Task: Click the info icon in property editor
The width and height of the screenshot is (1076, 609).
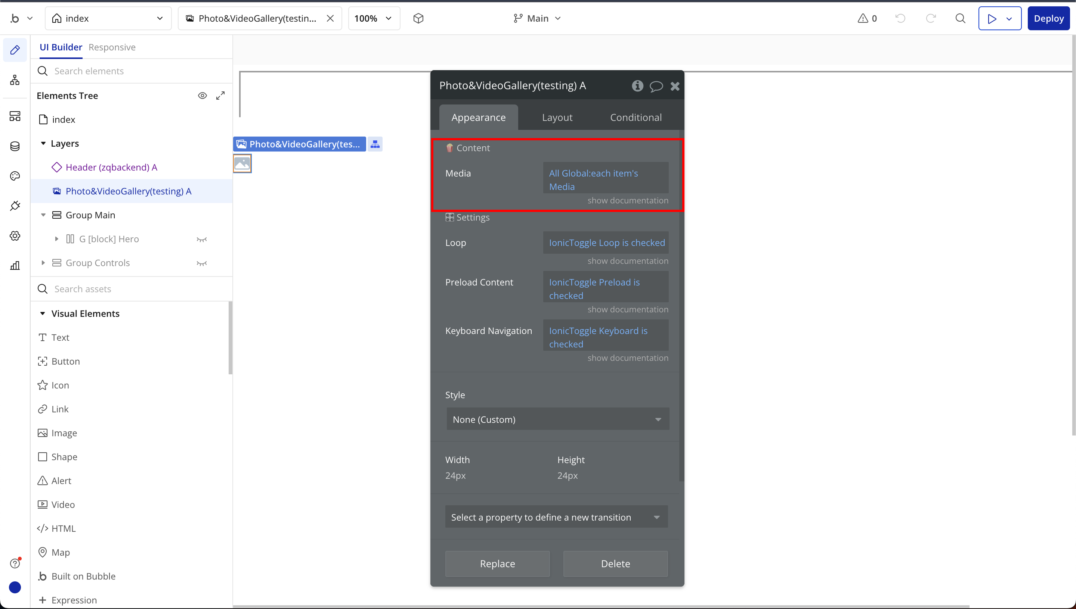Action: pos(637,86)
